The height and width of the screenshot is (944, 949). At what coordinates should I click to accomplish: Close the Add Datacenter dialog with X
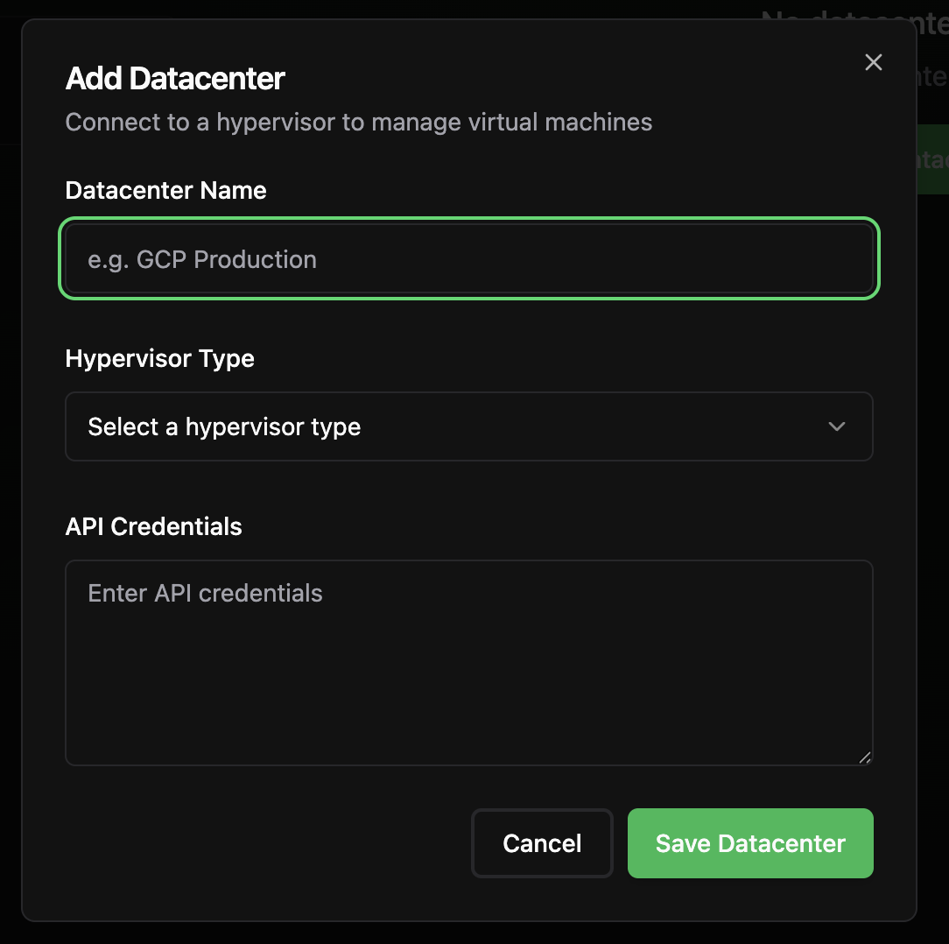coord(873,62)
